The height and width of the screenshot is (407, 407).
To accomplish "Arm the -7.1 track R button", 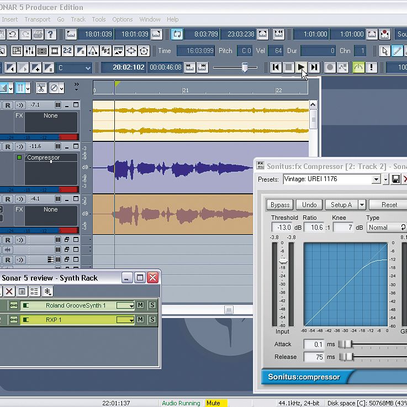I will click(x=8, y=105).
